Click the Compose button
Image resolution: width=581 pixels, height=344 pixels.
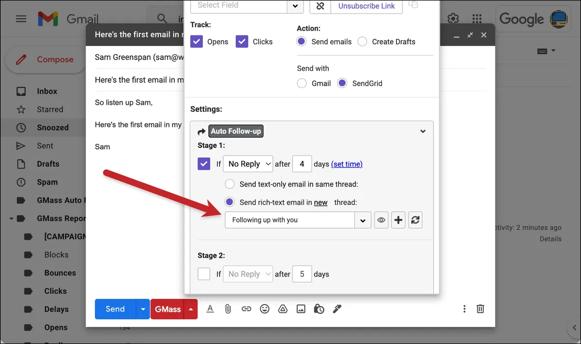[x=45, y=60]
